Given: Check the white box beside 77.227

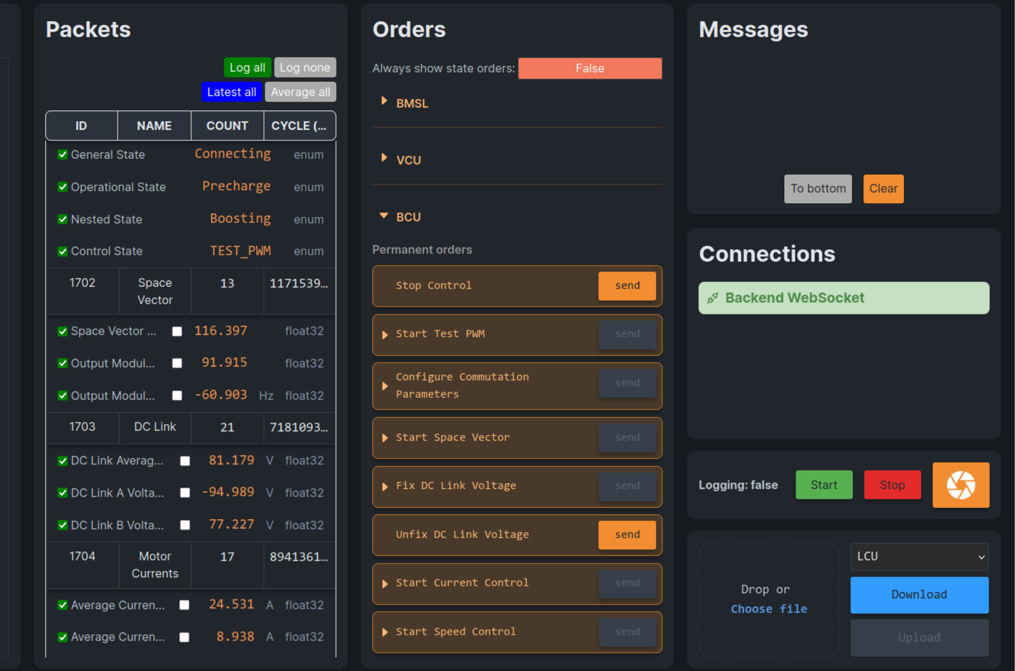Looking at the screenshot, I should 185,525.
